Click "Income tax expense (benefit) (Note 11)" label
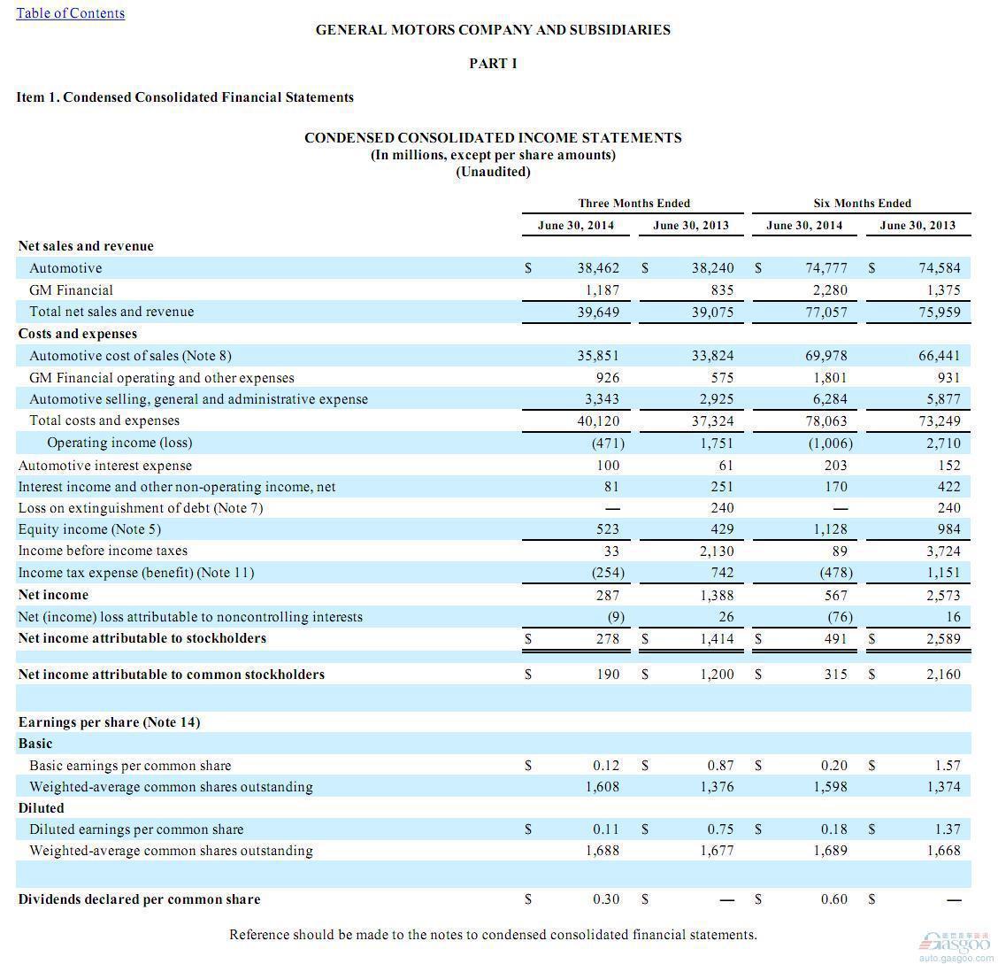Viewport: 998px width, 964px height. coord(136,573)
